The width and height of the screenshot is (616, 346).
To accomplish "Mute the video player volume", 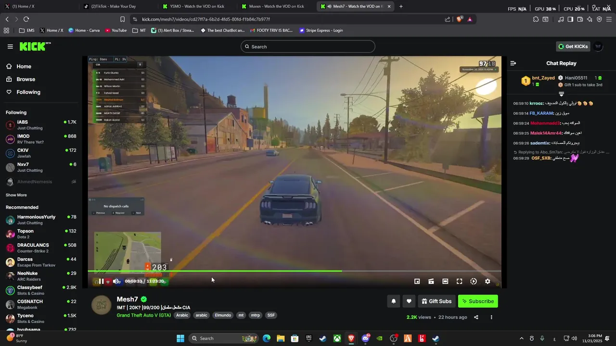I will pyautogui.click(x=116, y=282).
